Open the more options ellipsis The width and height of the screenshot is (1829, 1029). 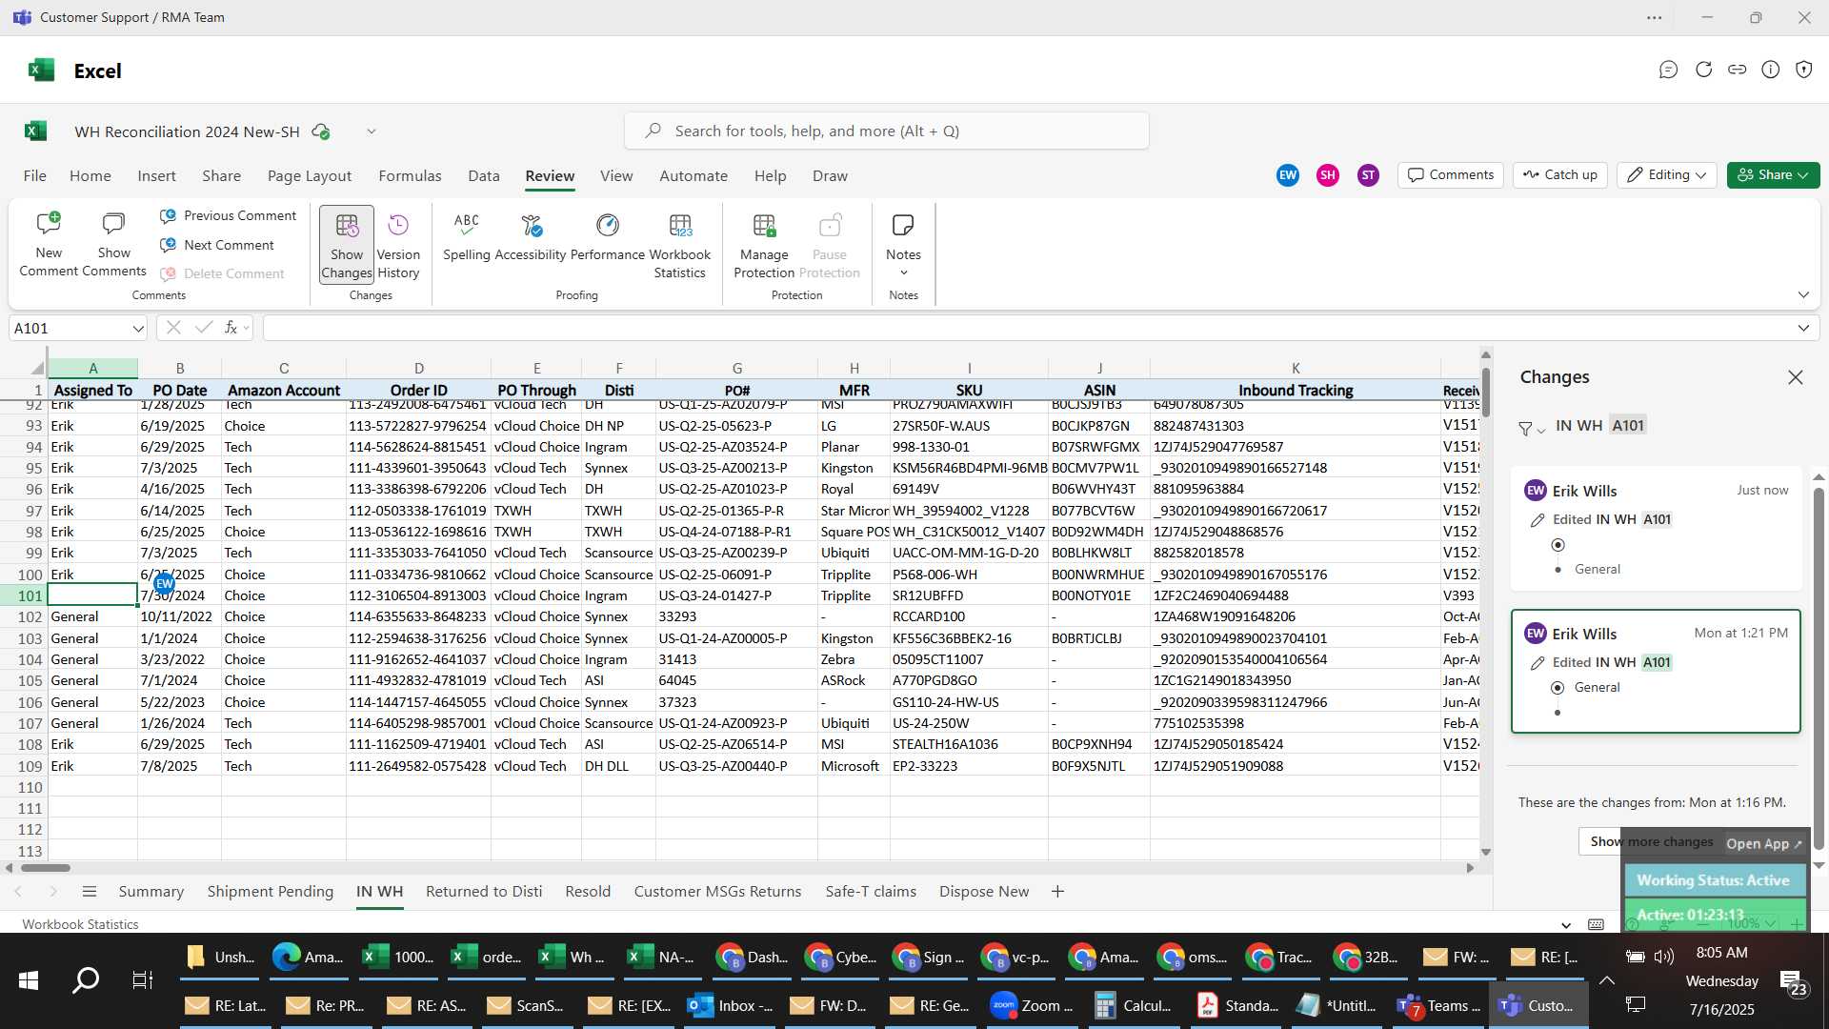tap(1655, 18)
